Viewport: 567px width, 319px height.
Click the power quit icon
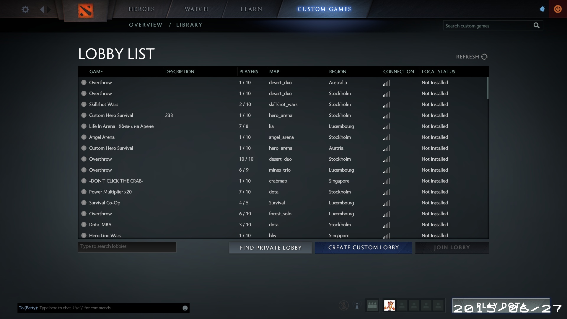point(558,9)
